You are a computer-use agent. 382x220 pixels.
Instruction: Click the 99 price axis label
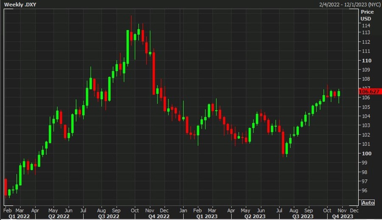coord(365,163)
